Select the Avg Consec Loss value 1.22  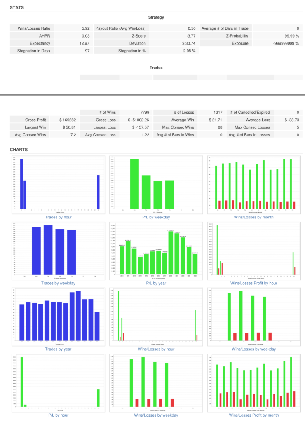[145, 135]
